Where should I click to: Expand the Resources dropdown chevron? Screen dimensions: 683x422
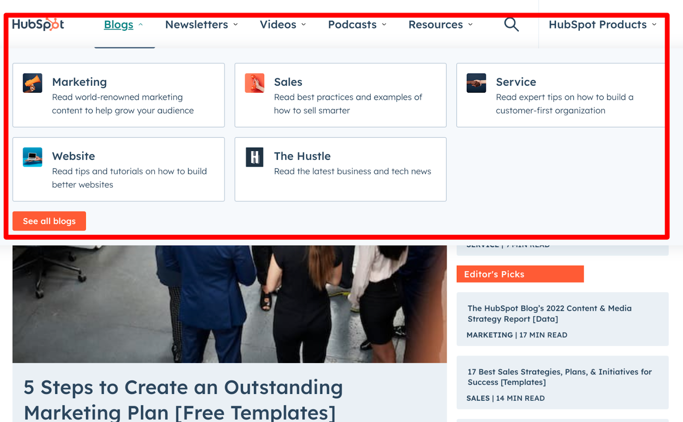[470, 25]
